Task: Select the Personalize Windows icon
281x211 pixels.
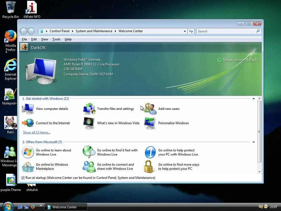Action: point(150,123)
